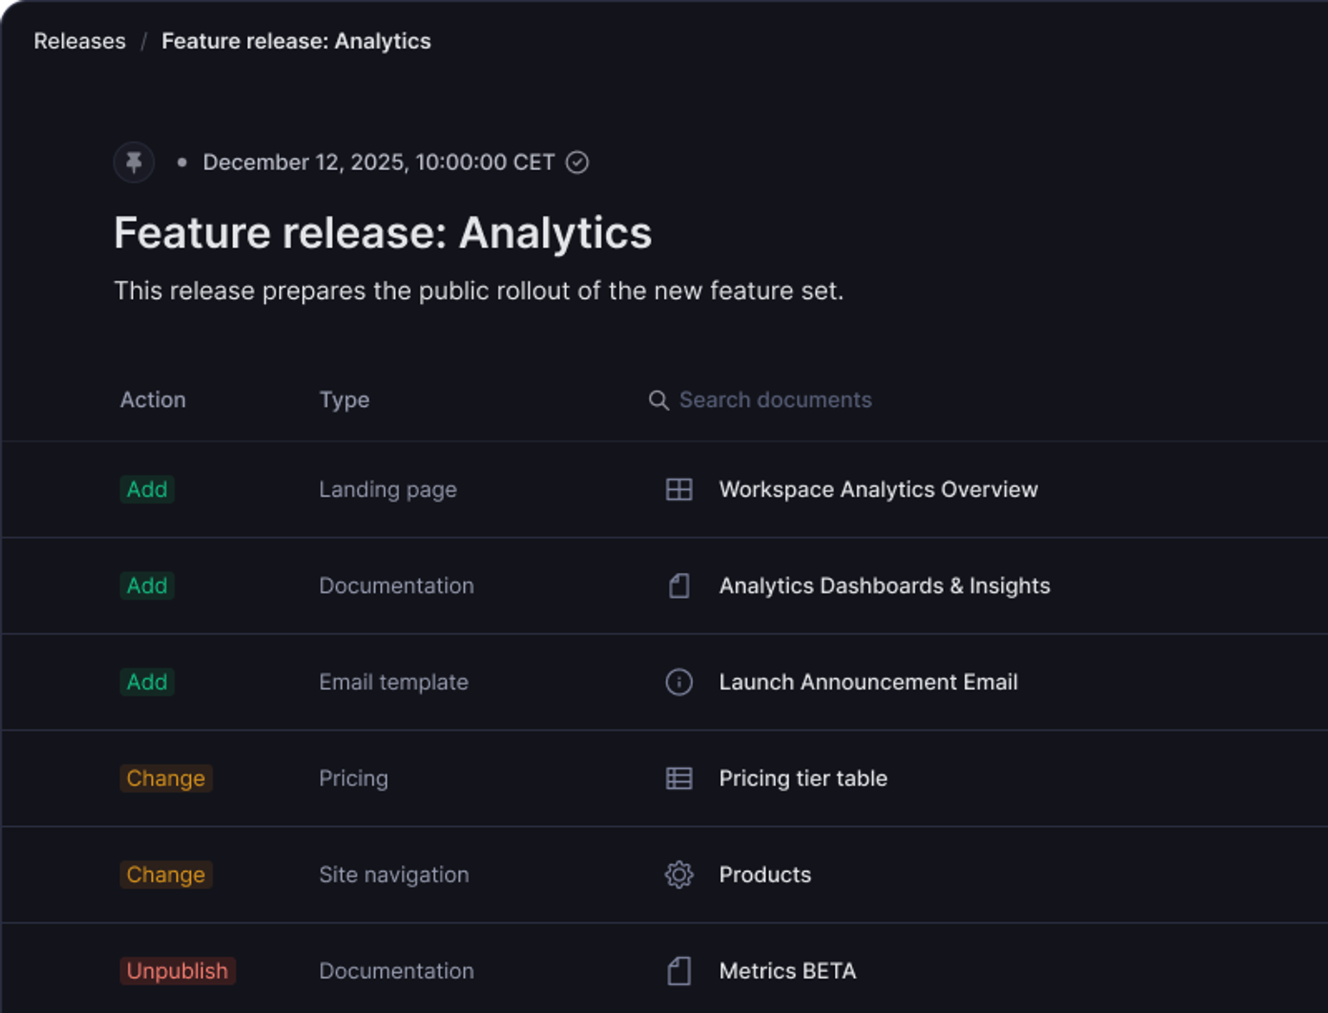Click the Feature release: Analytics title
The height and width of the screenshot is (1013, 1328).
[382, 232]
